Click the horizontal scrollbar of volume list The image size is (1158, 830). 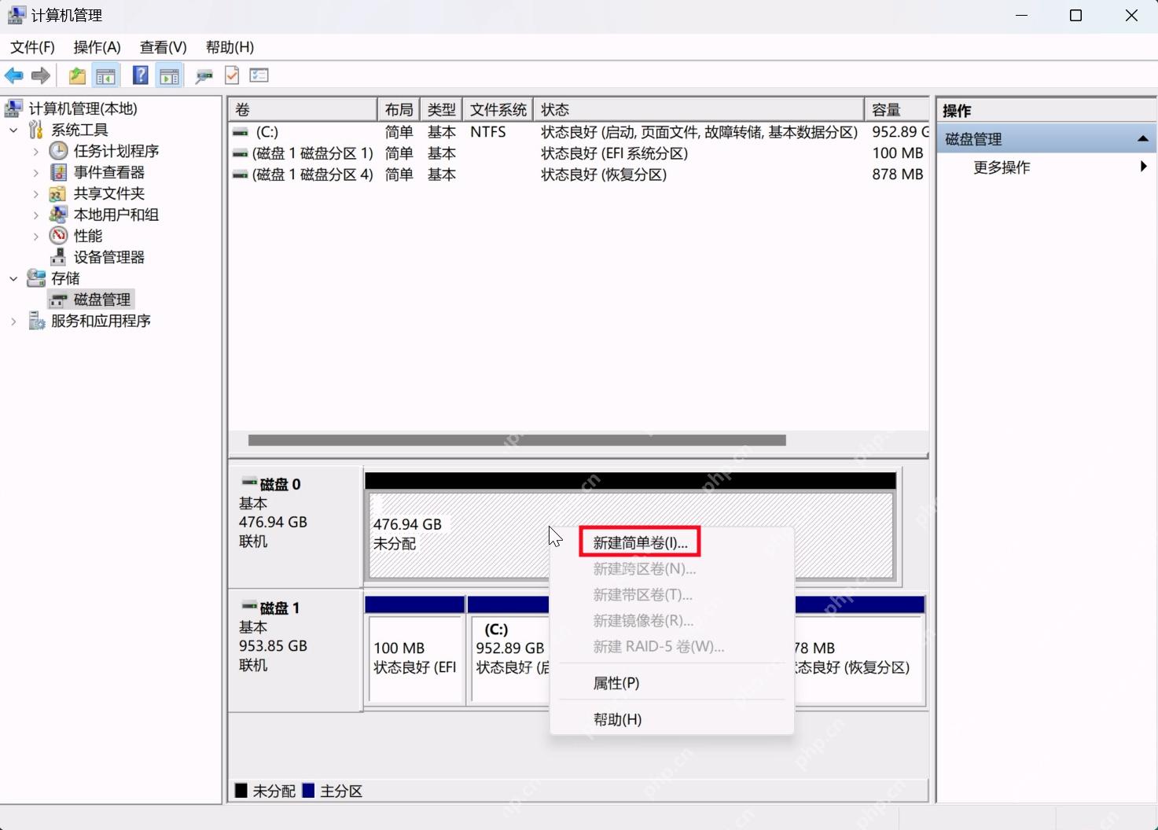point(517,440)
